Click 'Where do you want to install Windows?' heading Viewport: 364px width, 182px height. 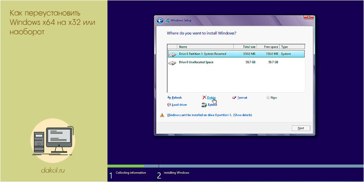(x=202, y=33)
